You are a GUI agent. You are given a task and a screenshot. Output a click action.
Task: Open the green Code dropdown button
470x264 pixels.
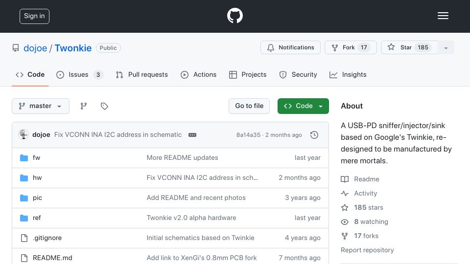click(x=303, y=106)
